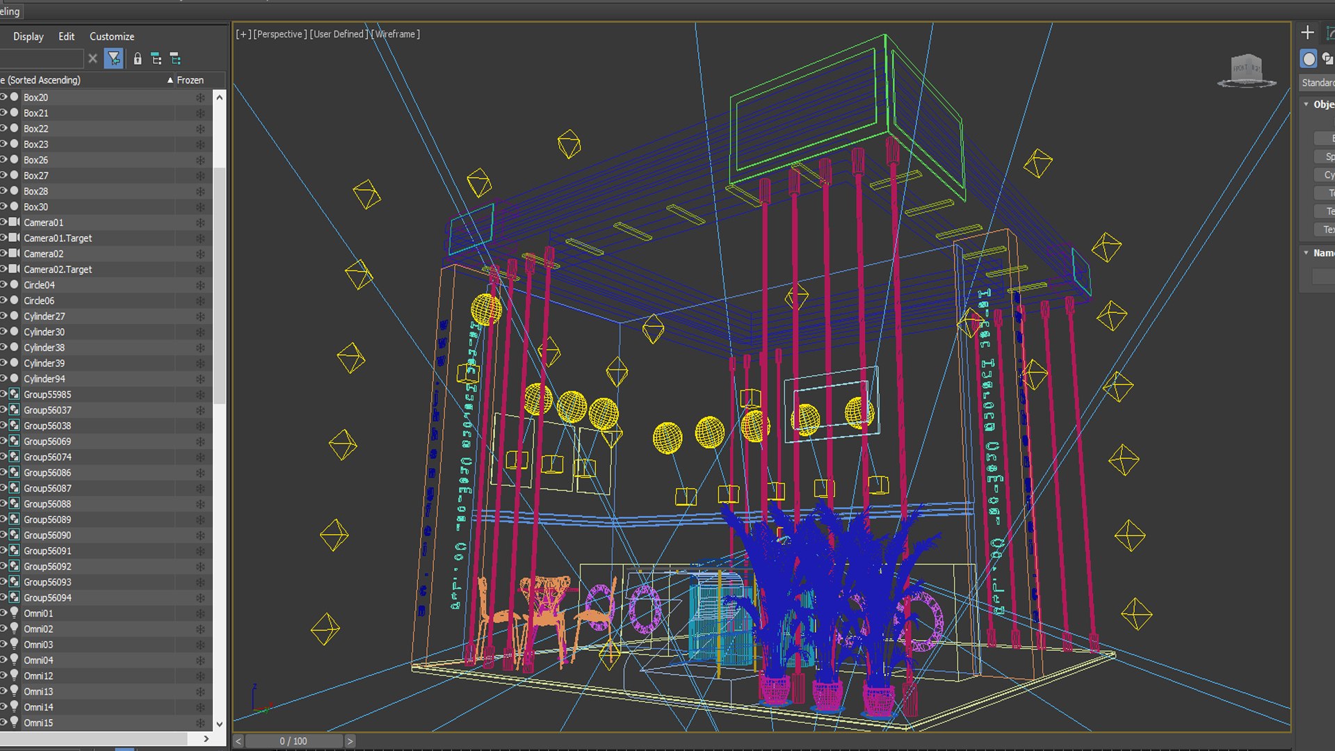Click the Wireframe viewport label

click(x=396, y=34)
